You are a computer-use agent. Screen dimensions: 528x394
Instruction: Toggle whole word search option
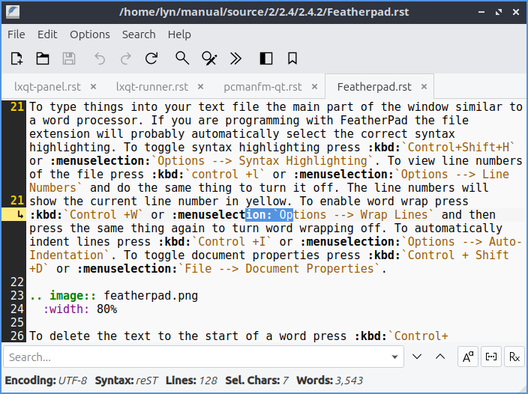pos(491,357)
